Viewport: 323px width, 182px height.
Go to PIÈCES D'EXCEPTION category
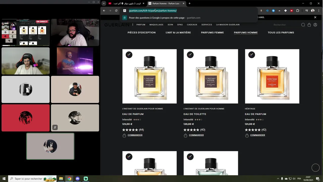[x=142, y=33]
